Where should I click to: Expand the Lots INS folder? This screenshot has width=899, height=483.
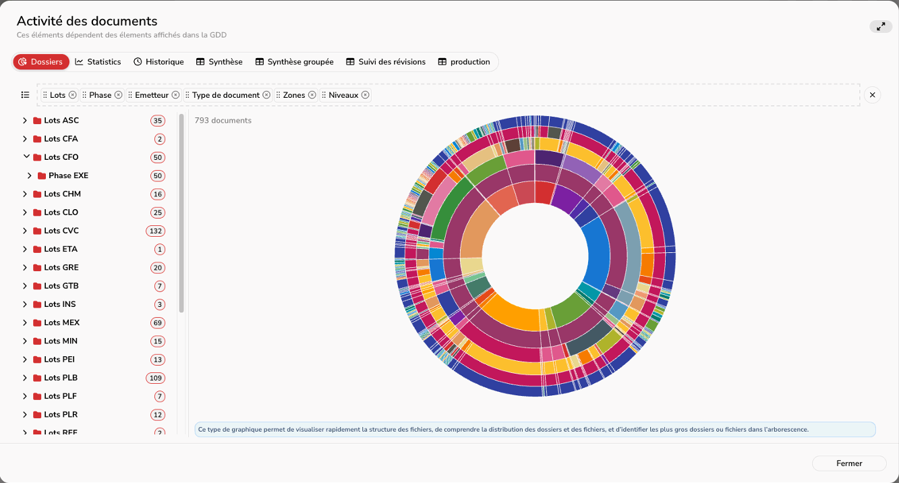click(x=25, y=304)
